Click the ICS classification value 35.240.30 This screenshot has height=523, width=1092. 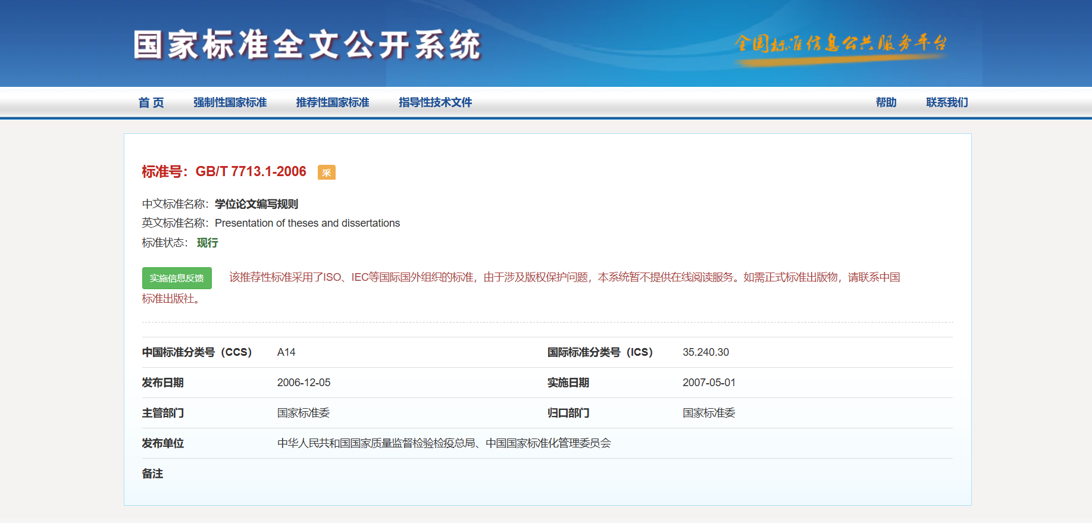pos(705,352)
